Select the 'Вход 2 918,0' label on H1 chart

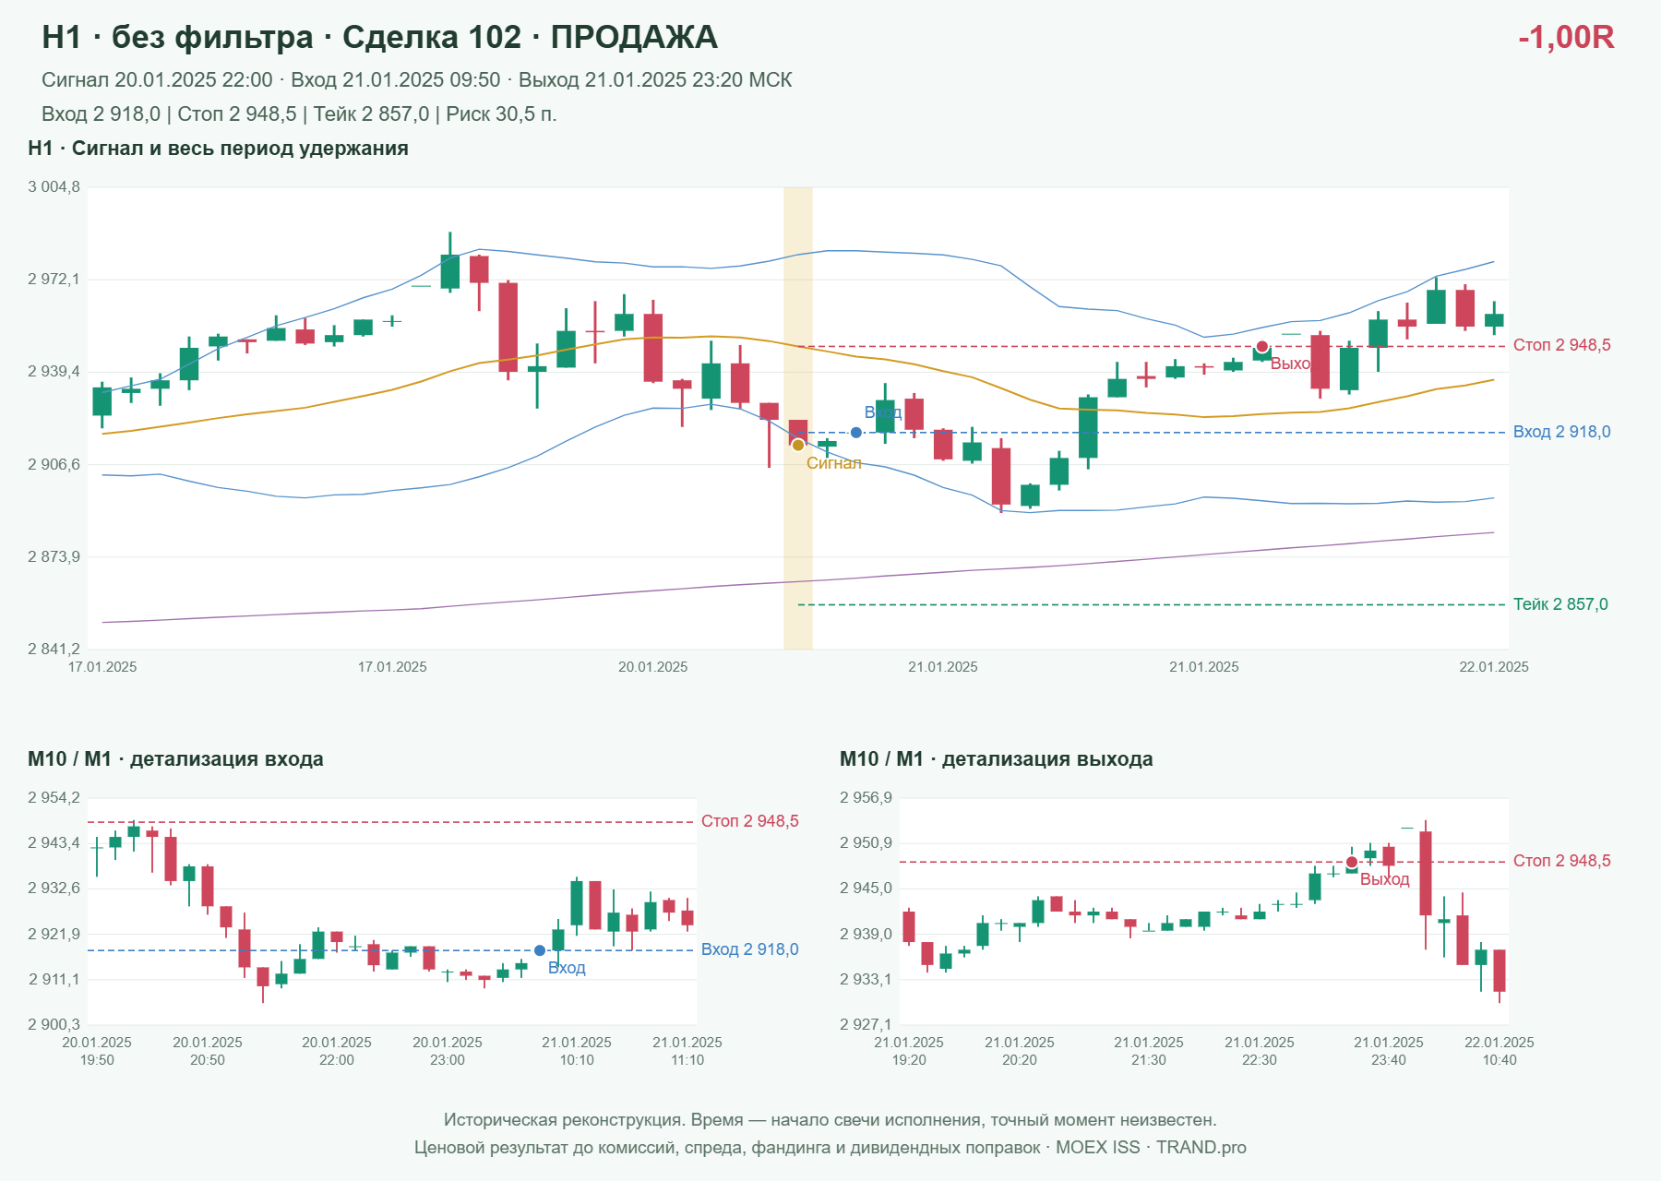(x=1562, y=432)
